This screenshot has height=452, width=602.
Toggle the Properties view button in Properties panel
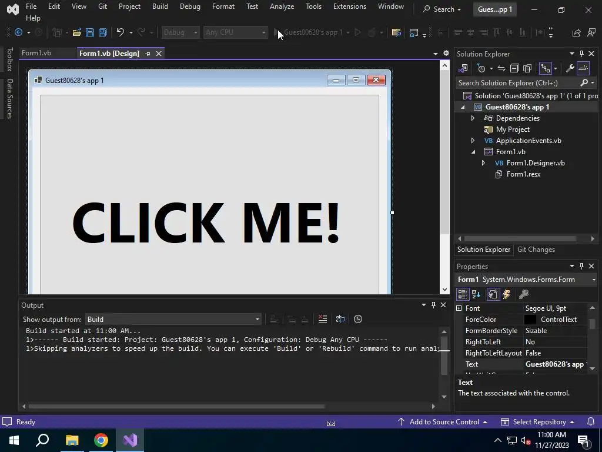pyautogui.click(x=493, y=294)
